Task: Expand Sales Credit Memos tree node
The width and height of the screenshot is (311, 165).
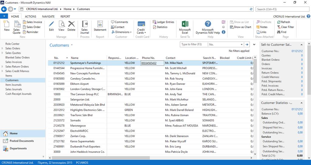Action: pos(2,71)
